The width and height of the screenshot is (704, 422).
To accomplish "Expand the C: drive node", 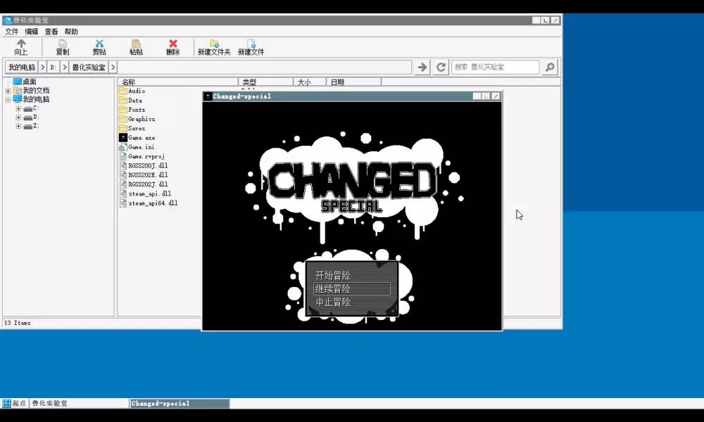I will (x=18, y=108).
